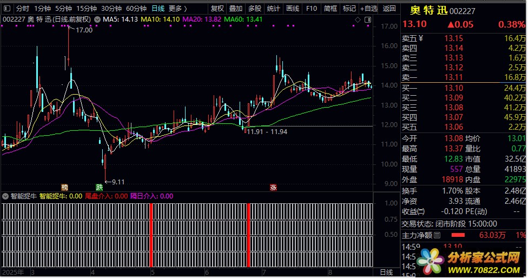This screenshot has width=529, height=279.
Task: Switch to the 15分钟 period tab
Action: coord(87,9)
